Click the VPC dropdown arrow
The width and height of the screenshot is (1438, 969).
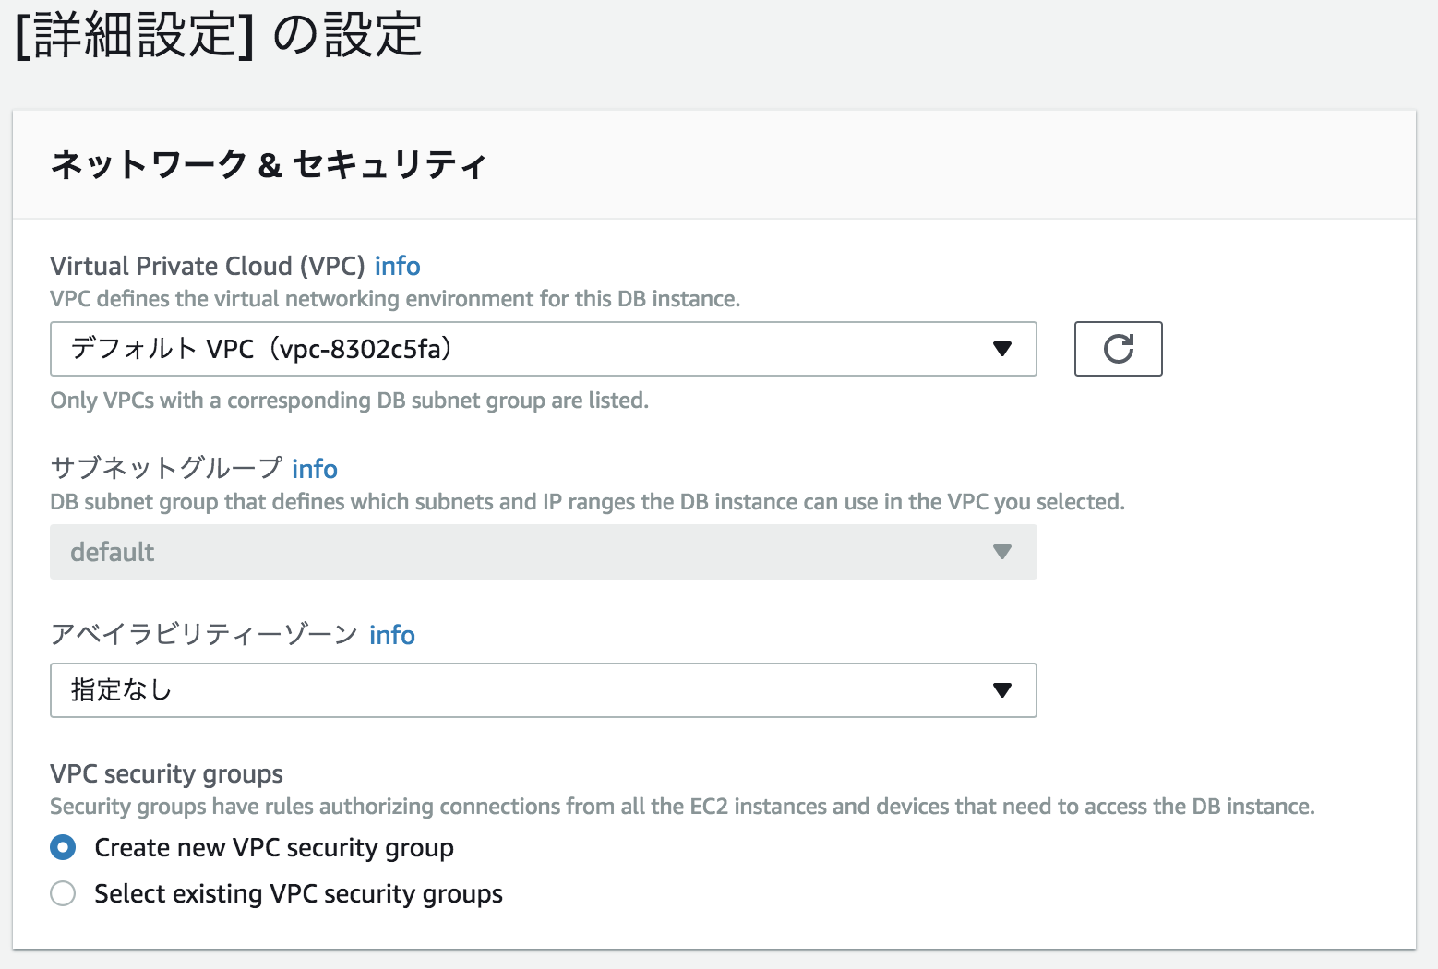point(1001,349)
